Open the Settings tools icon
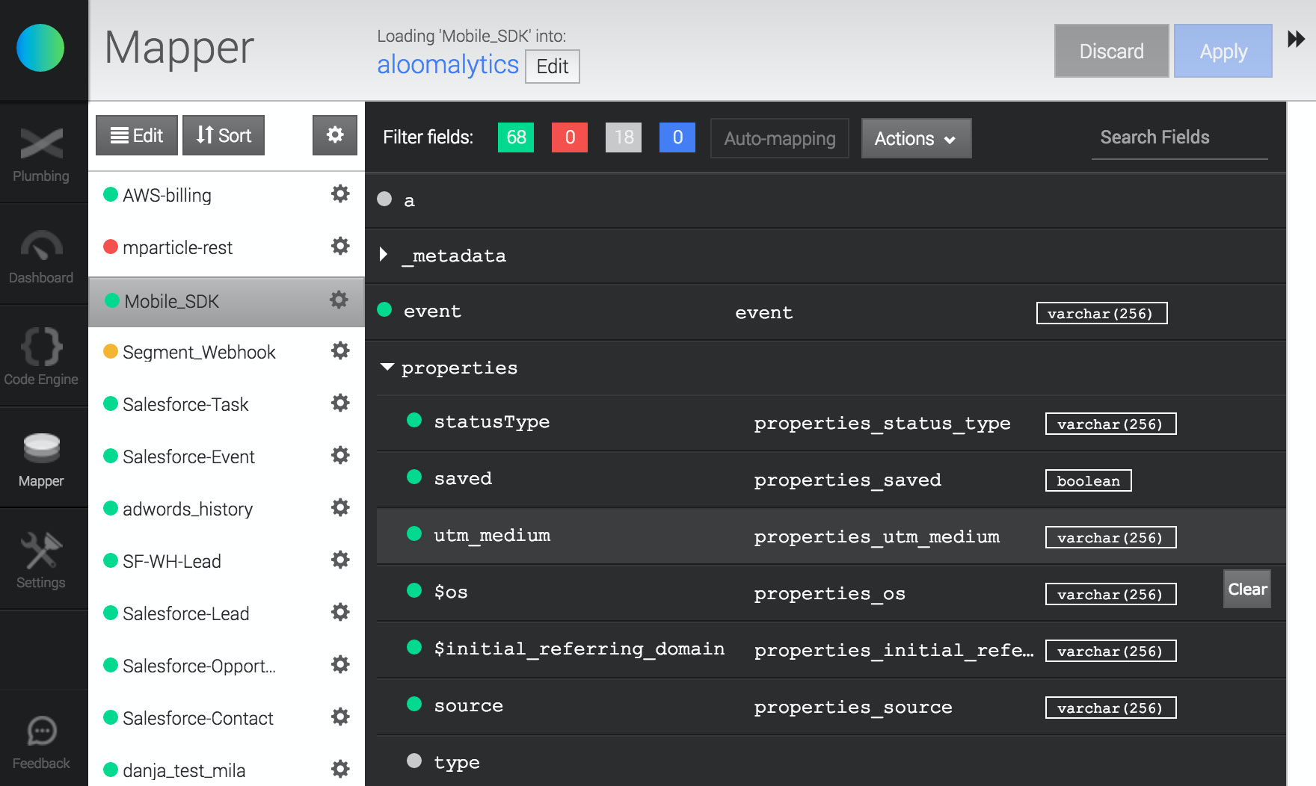Image resolution: width=1316 pixels, height=786 pixels. click(x=41, y=551)
